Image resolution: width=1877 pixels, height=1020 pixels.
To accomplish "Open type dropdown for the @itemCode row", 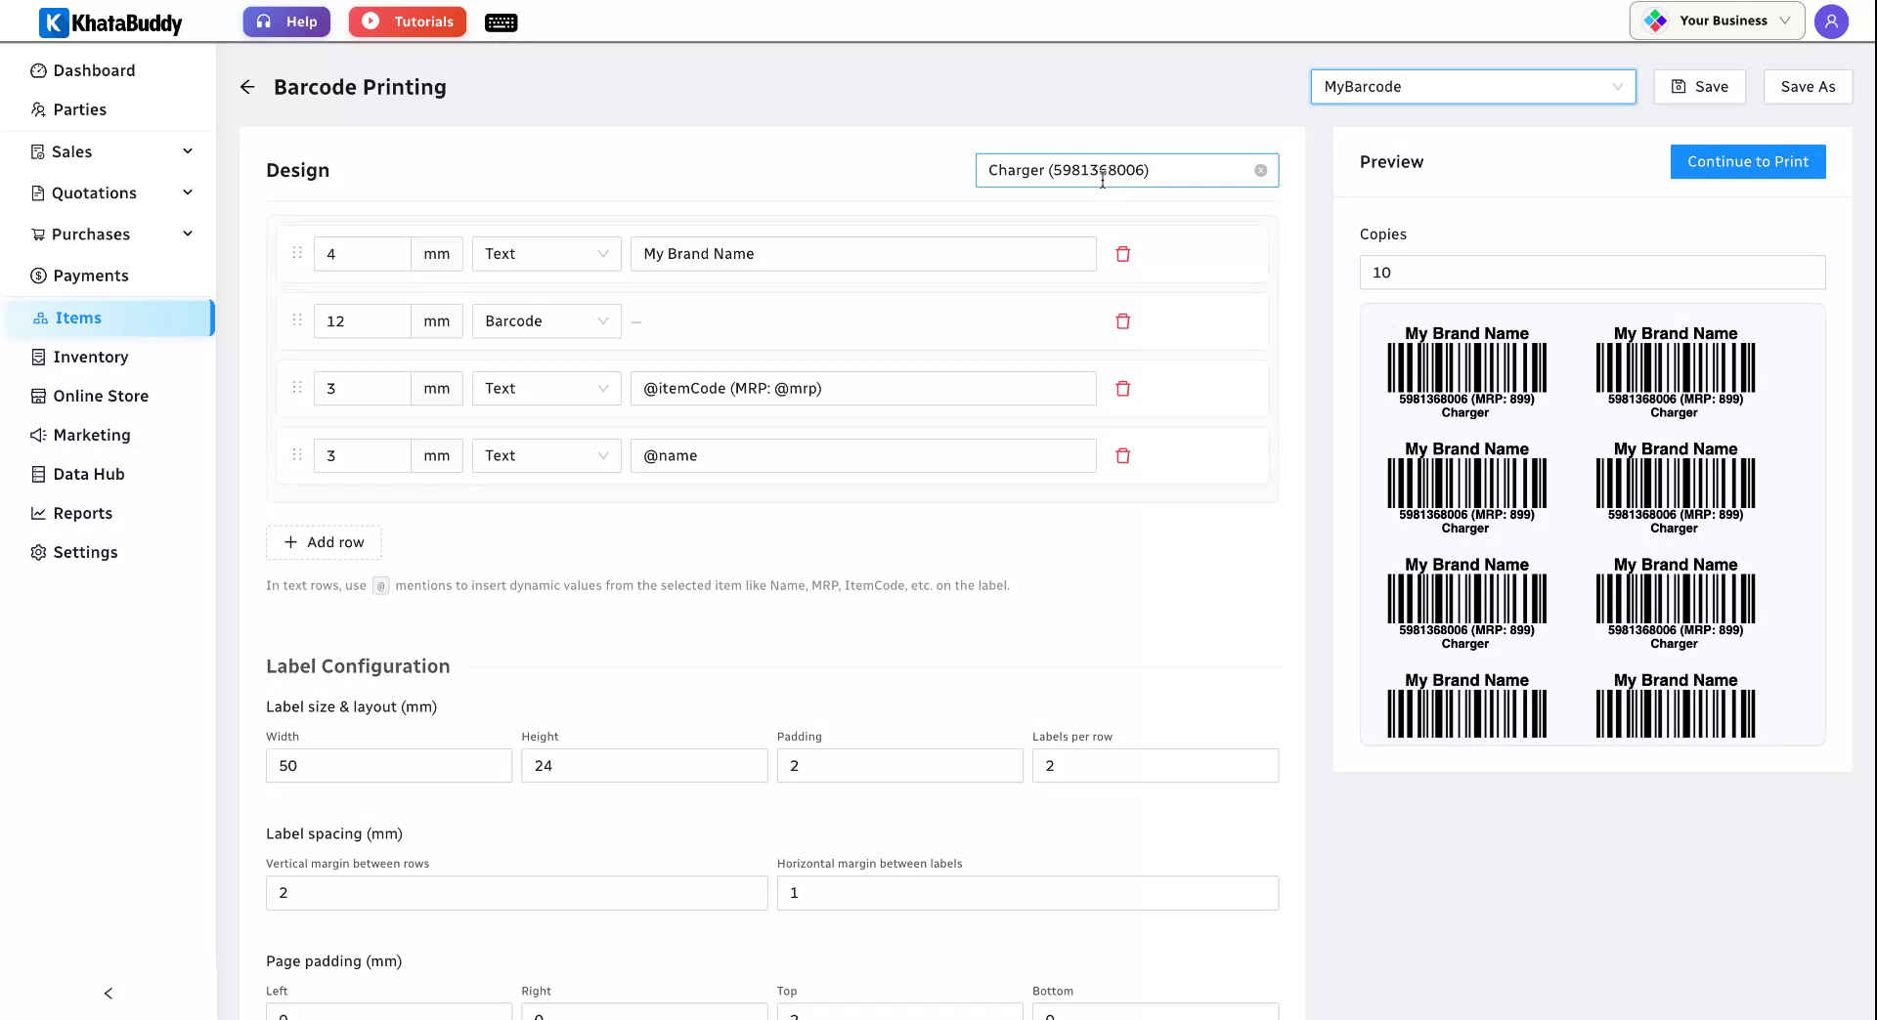I will coord(546,389).
